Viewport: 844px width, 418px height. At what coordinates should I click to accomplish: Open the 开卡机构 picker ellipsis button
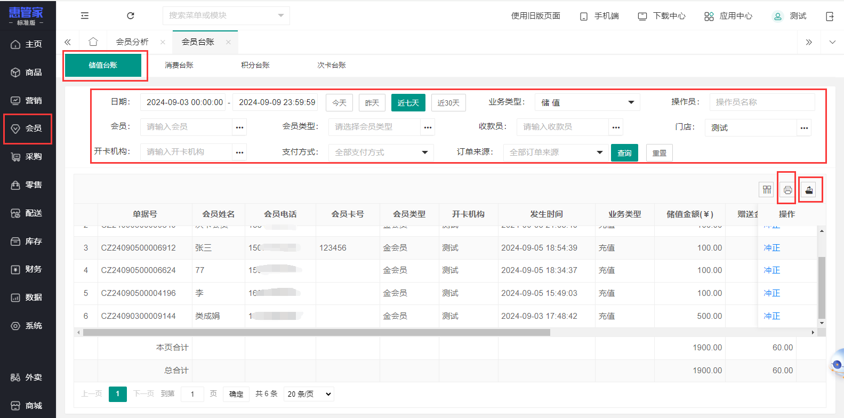(x=240, y=152)
